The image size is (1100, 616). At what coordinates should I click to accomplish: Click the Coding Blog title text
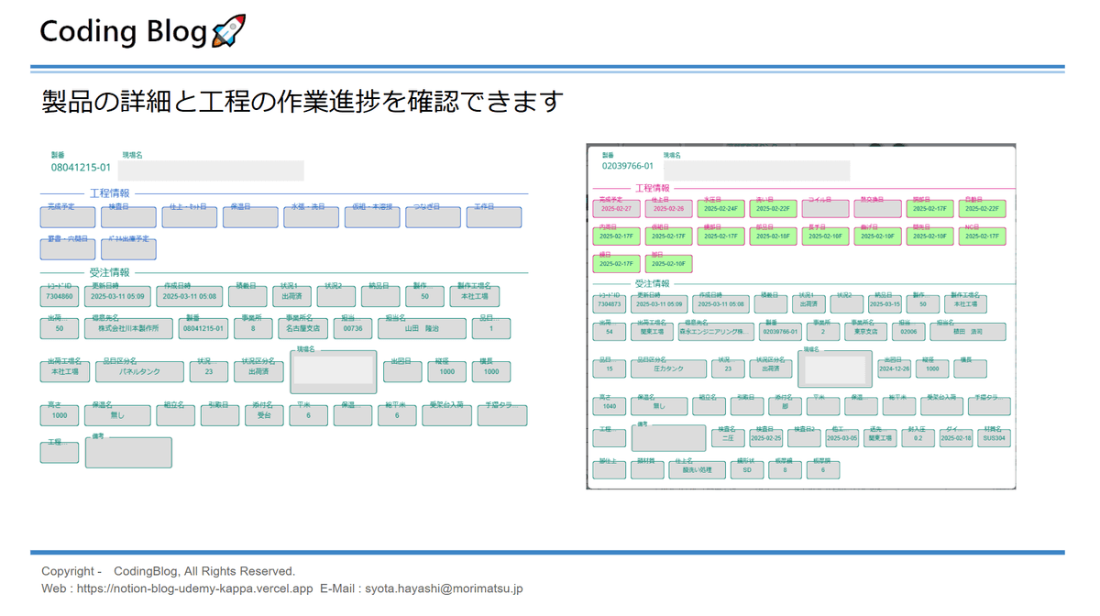coord(124,31)
